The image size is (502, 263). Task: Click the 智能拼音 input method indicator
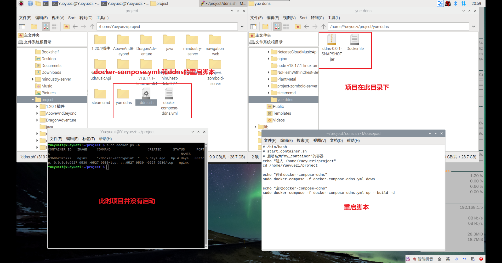tap(423, 259)
